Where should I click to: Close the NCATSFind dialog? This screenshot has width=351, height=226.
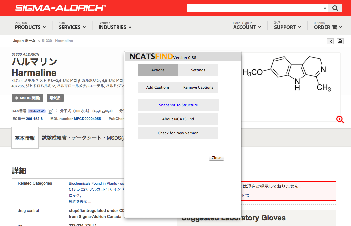tap(216, 158)
